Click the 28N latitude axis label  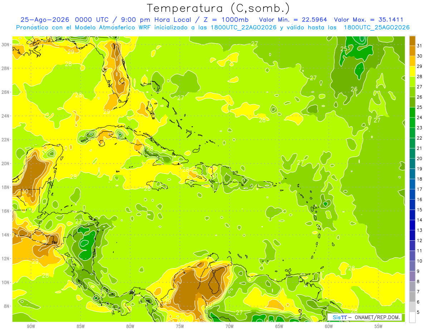(x=6, y=68)
